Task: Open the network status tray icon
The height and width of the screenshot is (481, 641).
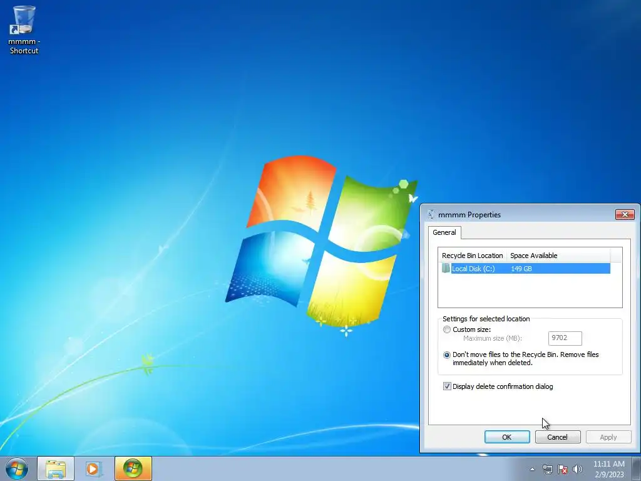Action: [x=547, y=469]
